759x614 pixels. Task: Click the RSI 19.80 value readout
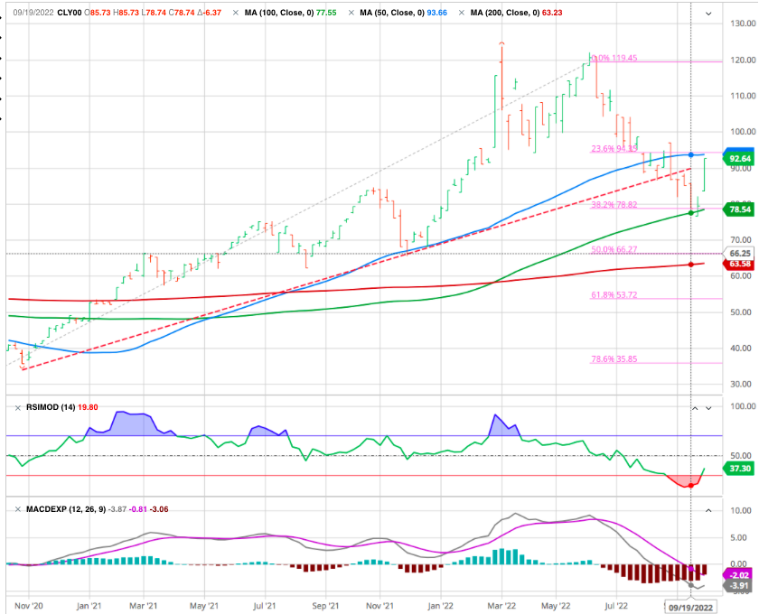(x=88, y=407)
